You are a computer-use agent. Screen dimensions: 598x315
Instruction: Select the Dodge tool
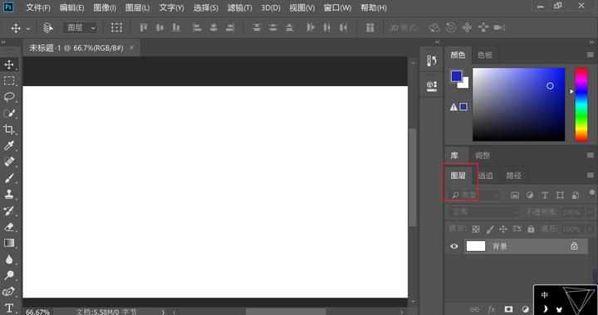(x=9, y=275)
